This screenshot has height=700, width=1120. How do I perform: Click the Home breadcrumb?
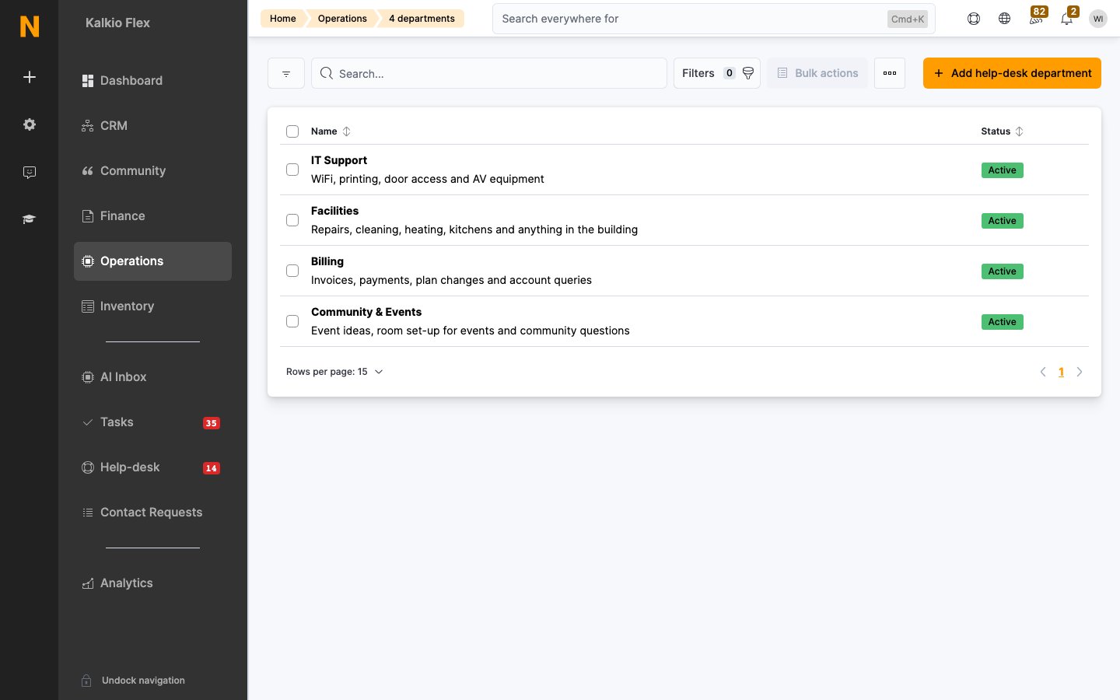(283, 19)
